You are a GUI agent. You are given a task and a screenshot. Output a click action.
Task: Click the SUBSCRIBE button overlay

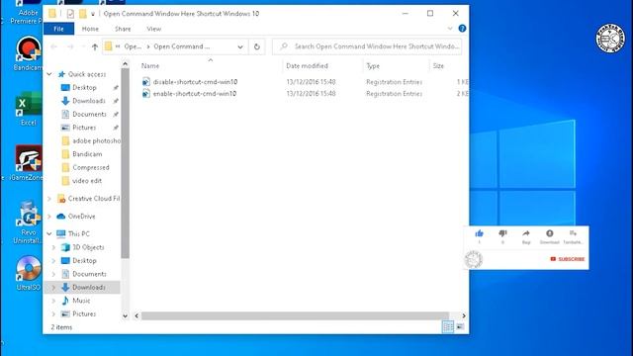coord(567,259)
